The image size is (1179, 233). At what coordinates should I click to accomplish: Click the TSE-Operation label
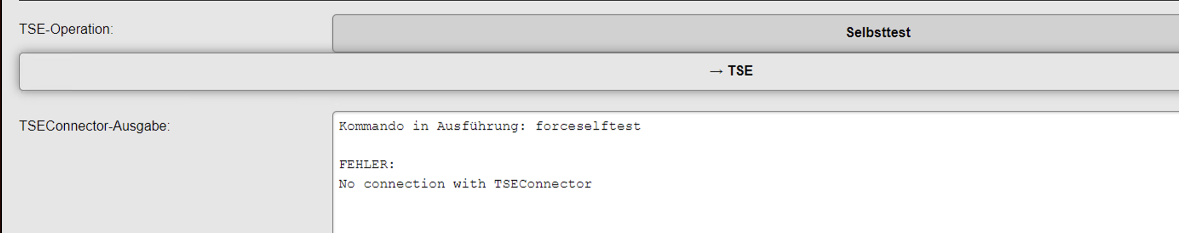(x=66, y=29)
